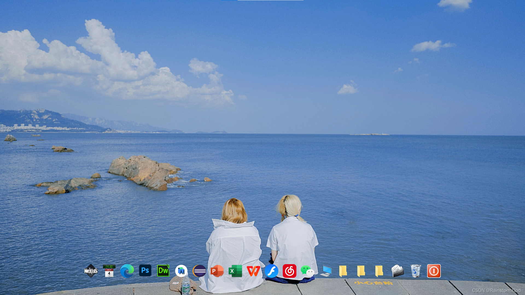Viewport: 525px width, 295px height.
Task: Start the Eclipse IDE
Action: (199, 271)
